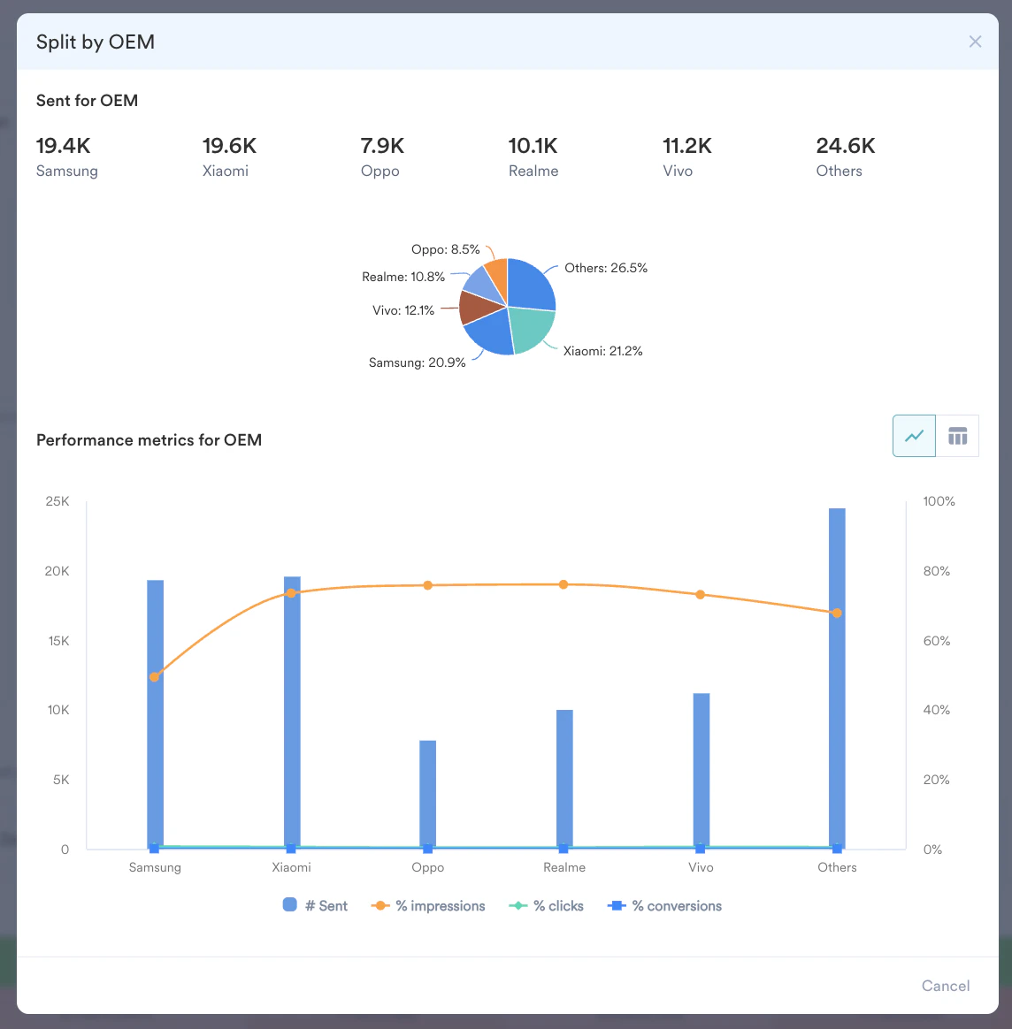Click the Samsung x-axis label

155,867
